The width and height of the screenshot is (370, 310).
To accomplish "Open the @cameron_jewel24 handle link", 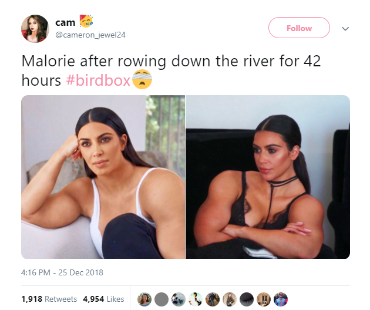I will tap(90, 35).
